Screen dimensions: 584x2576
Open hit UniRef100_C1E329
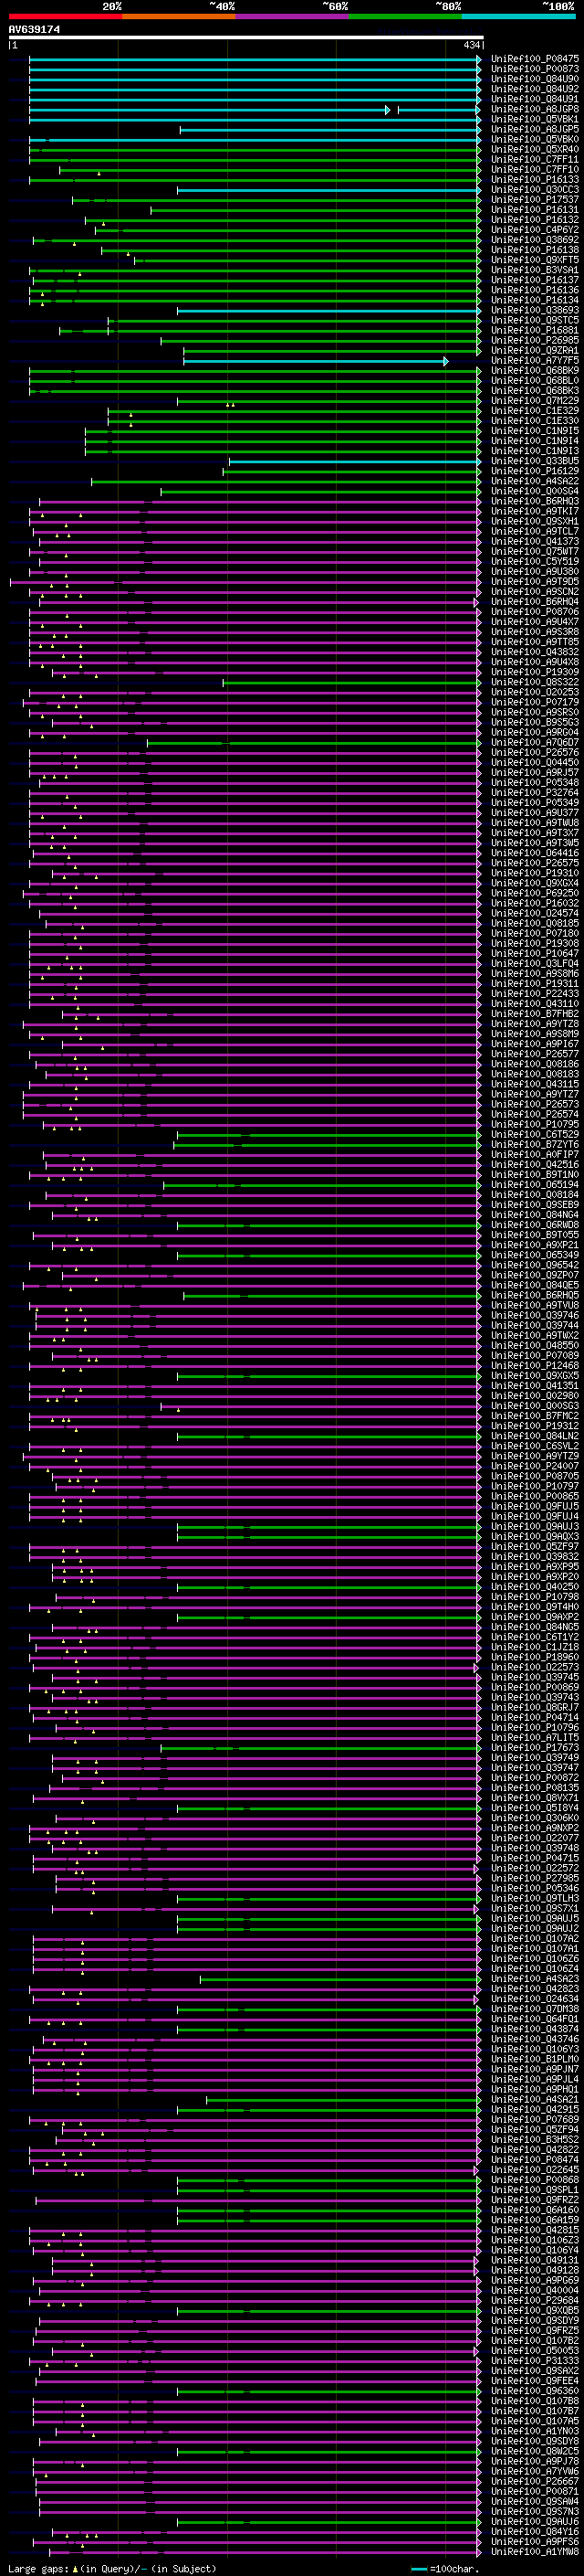[534, 411]
